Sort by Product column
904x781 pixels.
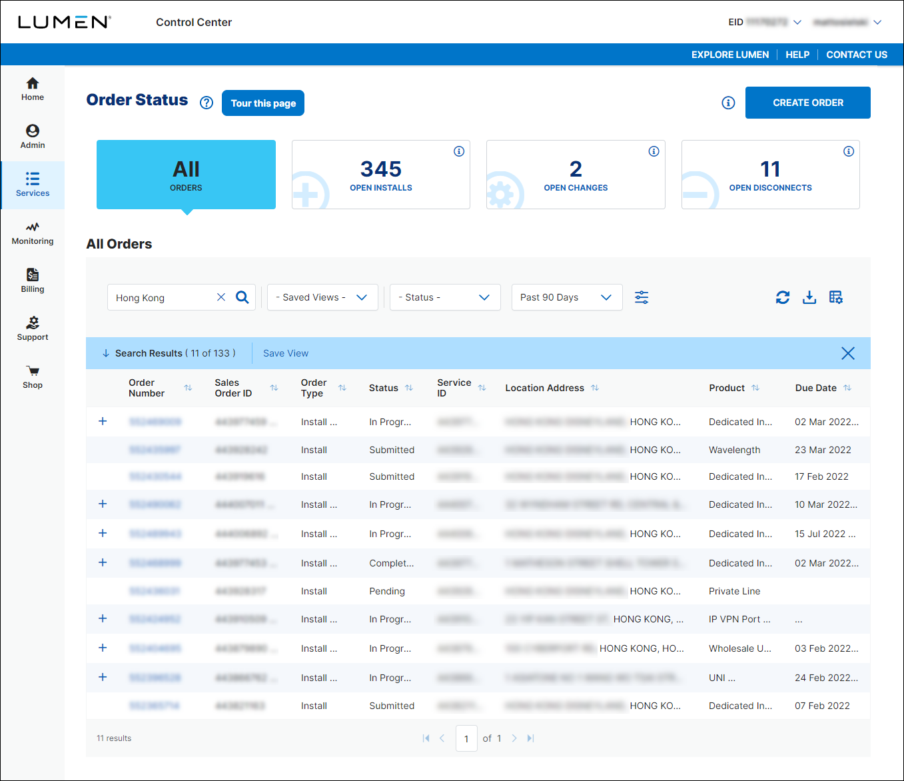755,388
